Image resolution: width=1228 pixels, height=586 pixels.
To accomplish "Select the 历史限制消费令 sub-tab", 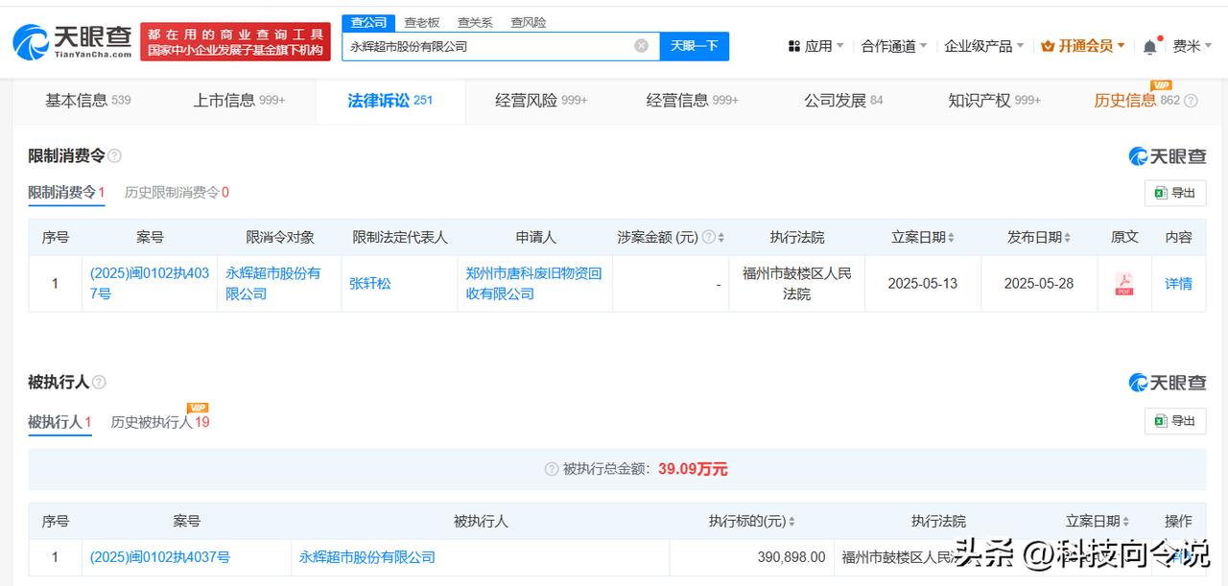I will [177, 193].
